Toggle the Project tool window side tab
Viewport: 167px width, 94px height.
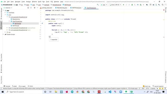click(1, 25)
